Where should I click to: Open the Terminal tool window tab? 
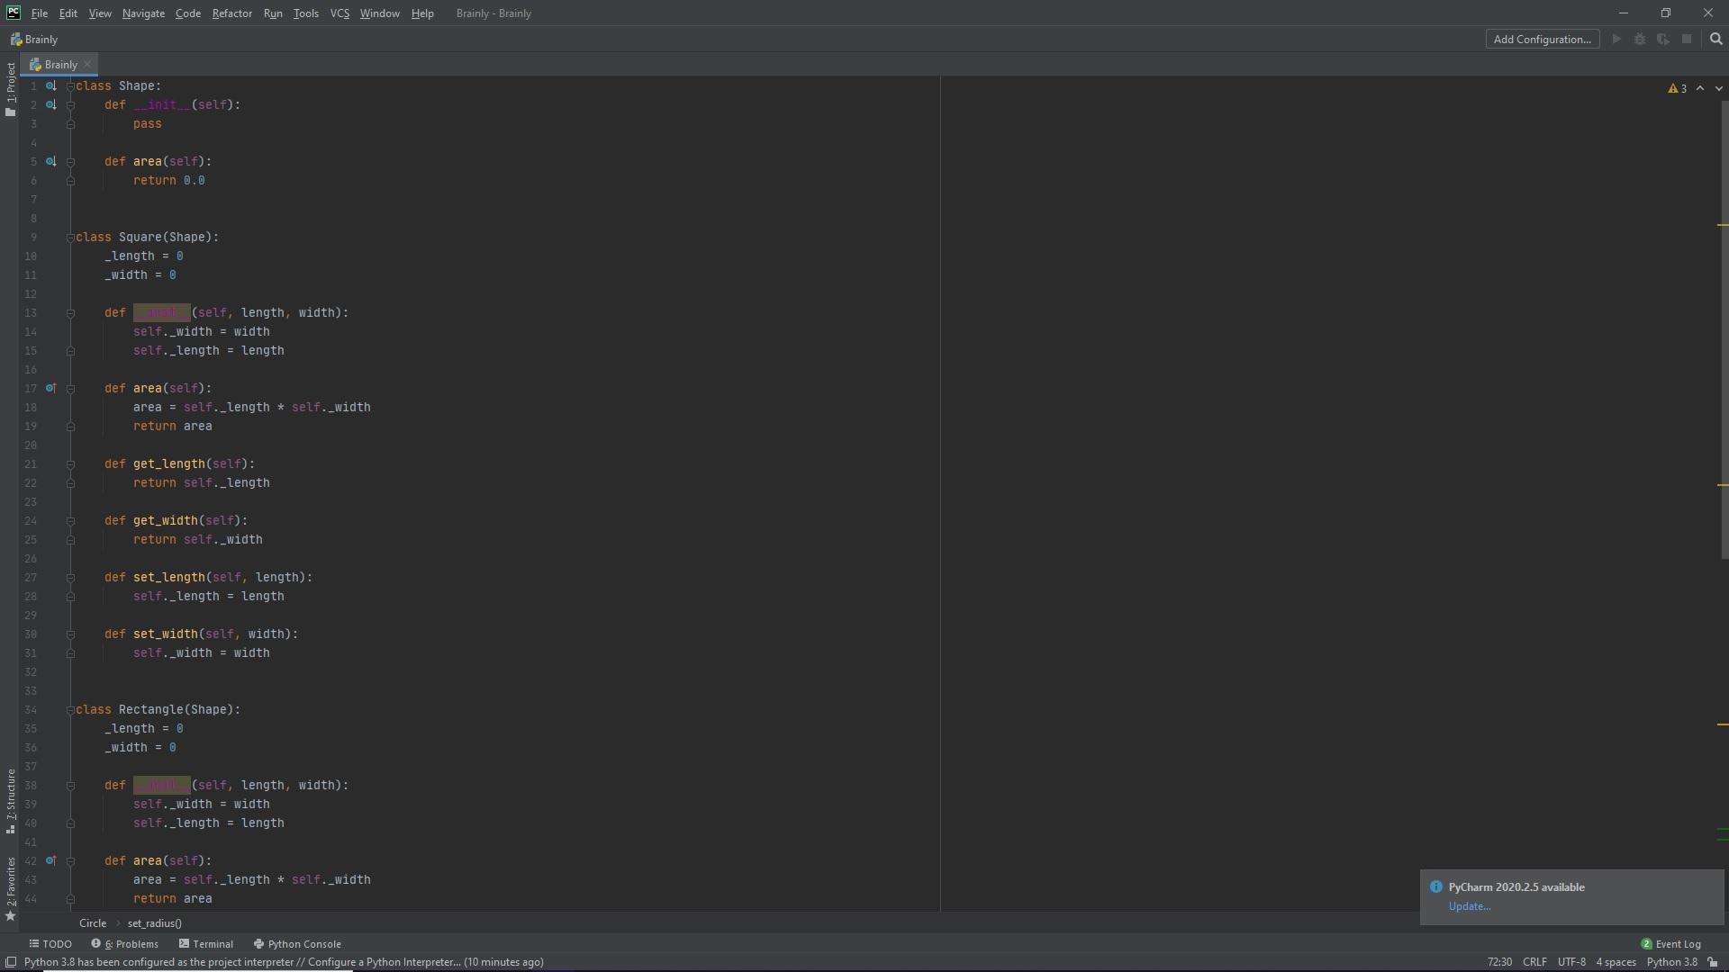point(206,944)
